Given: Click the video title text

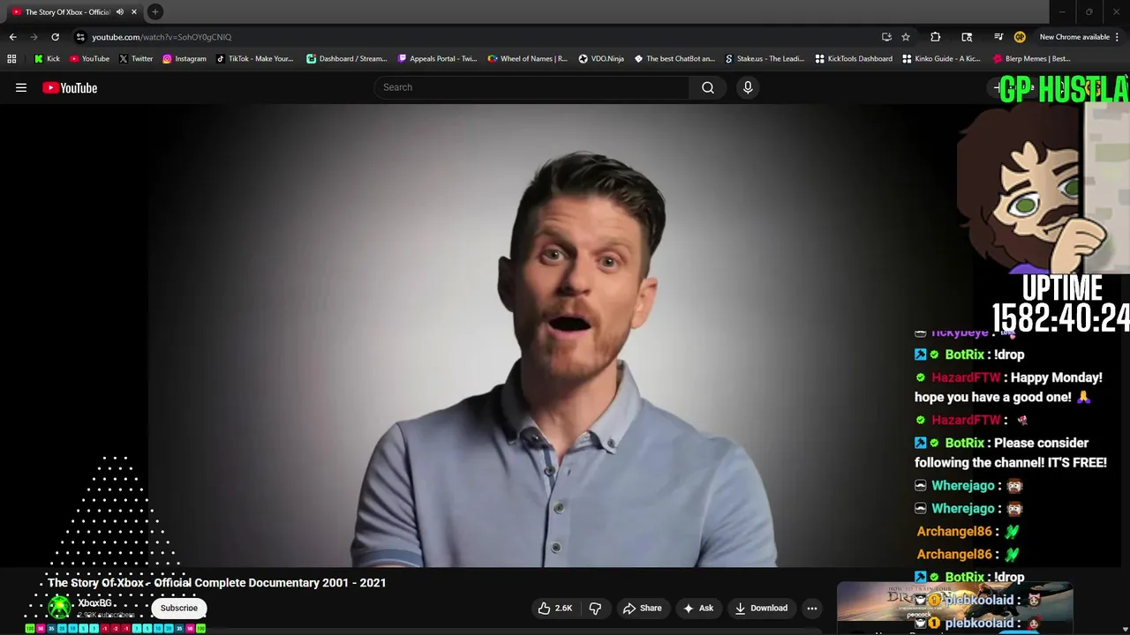Looking at the screenshot, I should pyautogui.click(x=217, y=583).
